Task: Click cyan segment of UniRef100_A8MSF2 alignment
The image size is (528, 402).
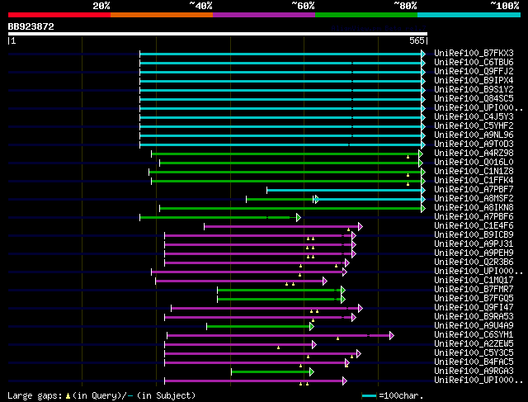Action: tap(370, 200)
